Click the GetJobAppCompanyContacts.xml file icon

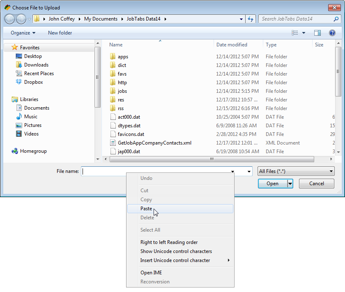point(113,143)
